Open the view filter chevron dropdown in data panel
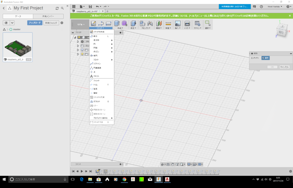This screenshot has height=188, width=293. click(x=12, y=23)
